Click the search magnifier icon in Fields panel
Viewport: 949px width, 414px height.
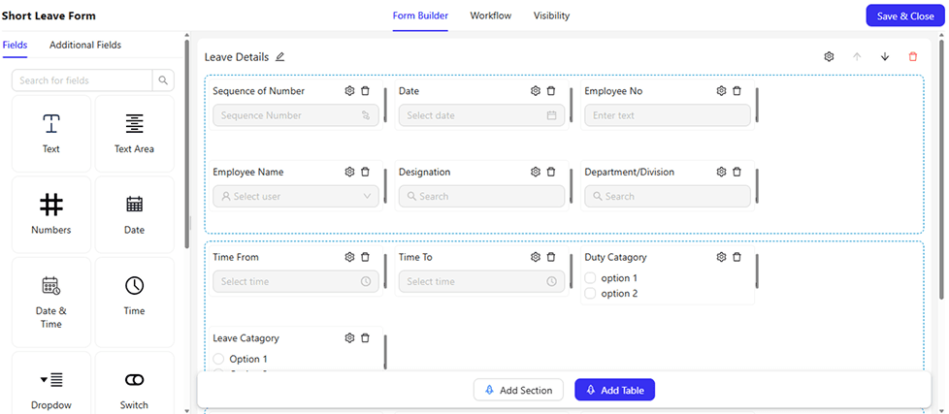click(x=163, y=80)
